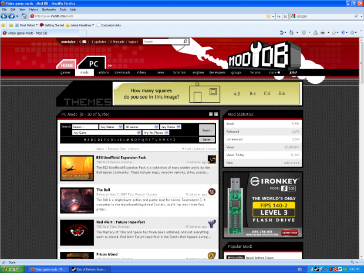Screen dimensions: 364x273
Task: Open Red Alert : Future Imperfect link
Action: pyautogui.click(x=120, y=222)
